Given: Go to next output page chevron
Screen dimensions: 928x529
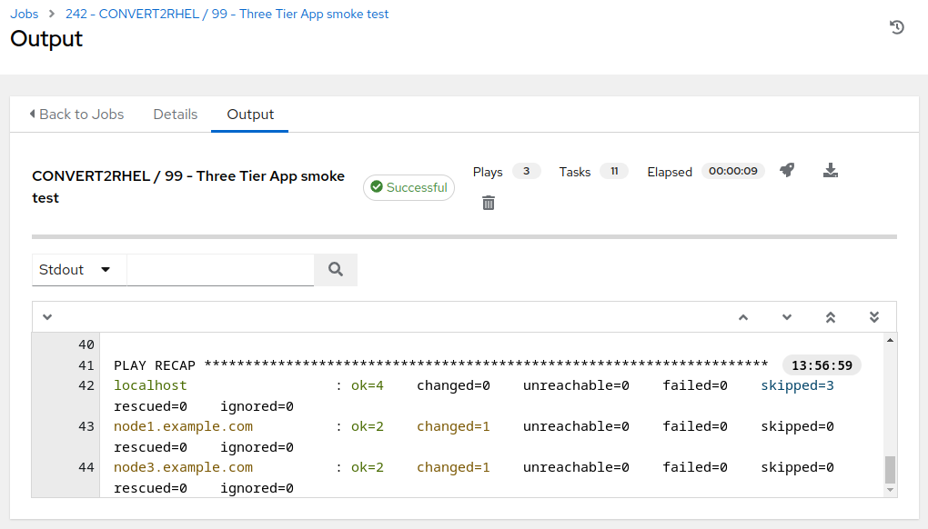Looking at the screenshot, I should [x=787, y=317].
